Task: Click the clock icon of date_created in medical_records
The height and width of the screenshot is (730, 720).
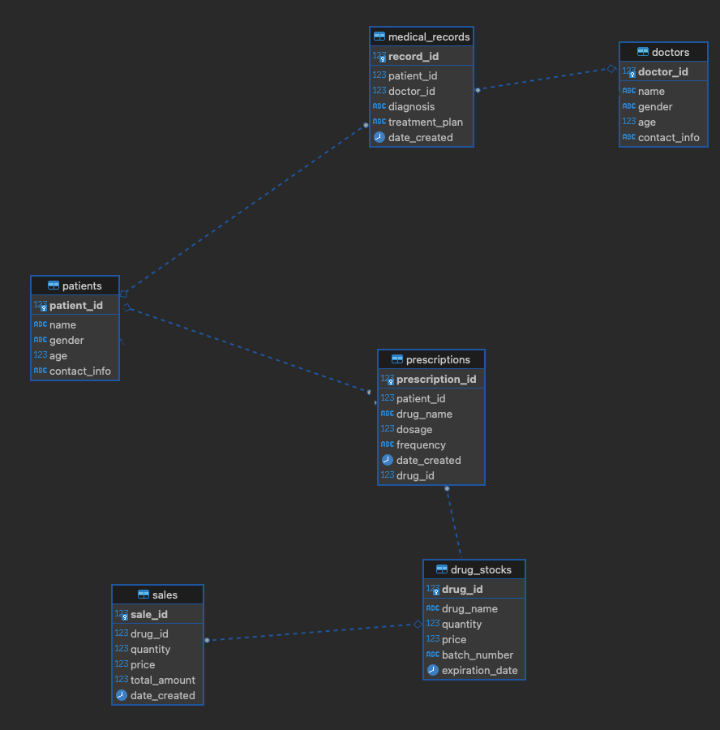Action: pos(379,137)
